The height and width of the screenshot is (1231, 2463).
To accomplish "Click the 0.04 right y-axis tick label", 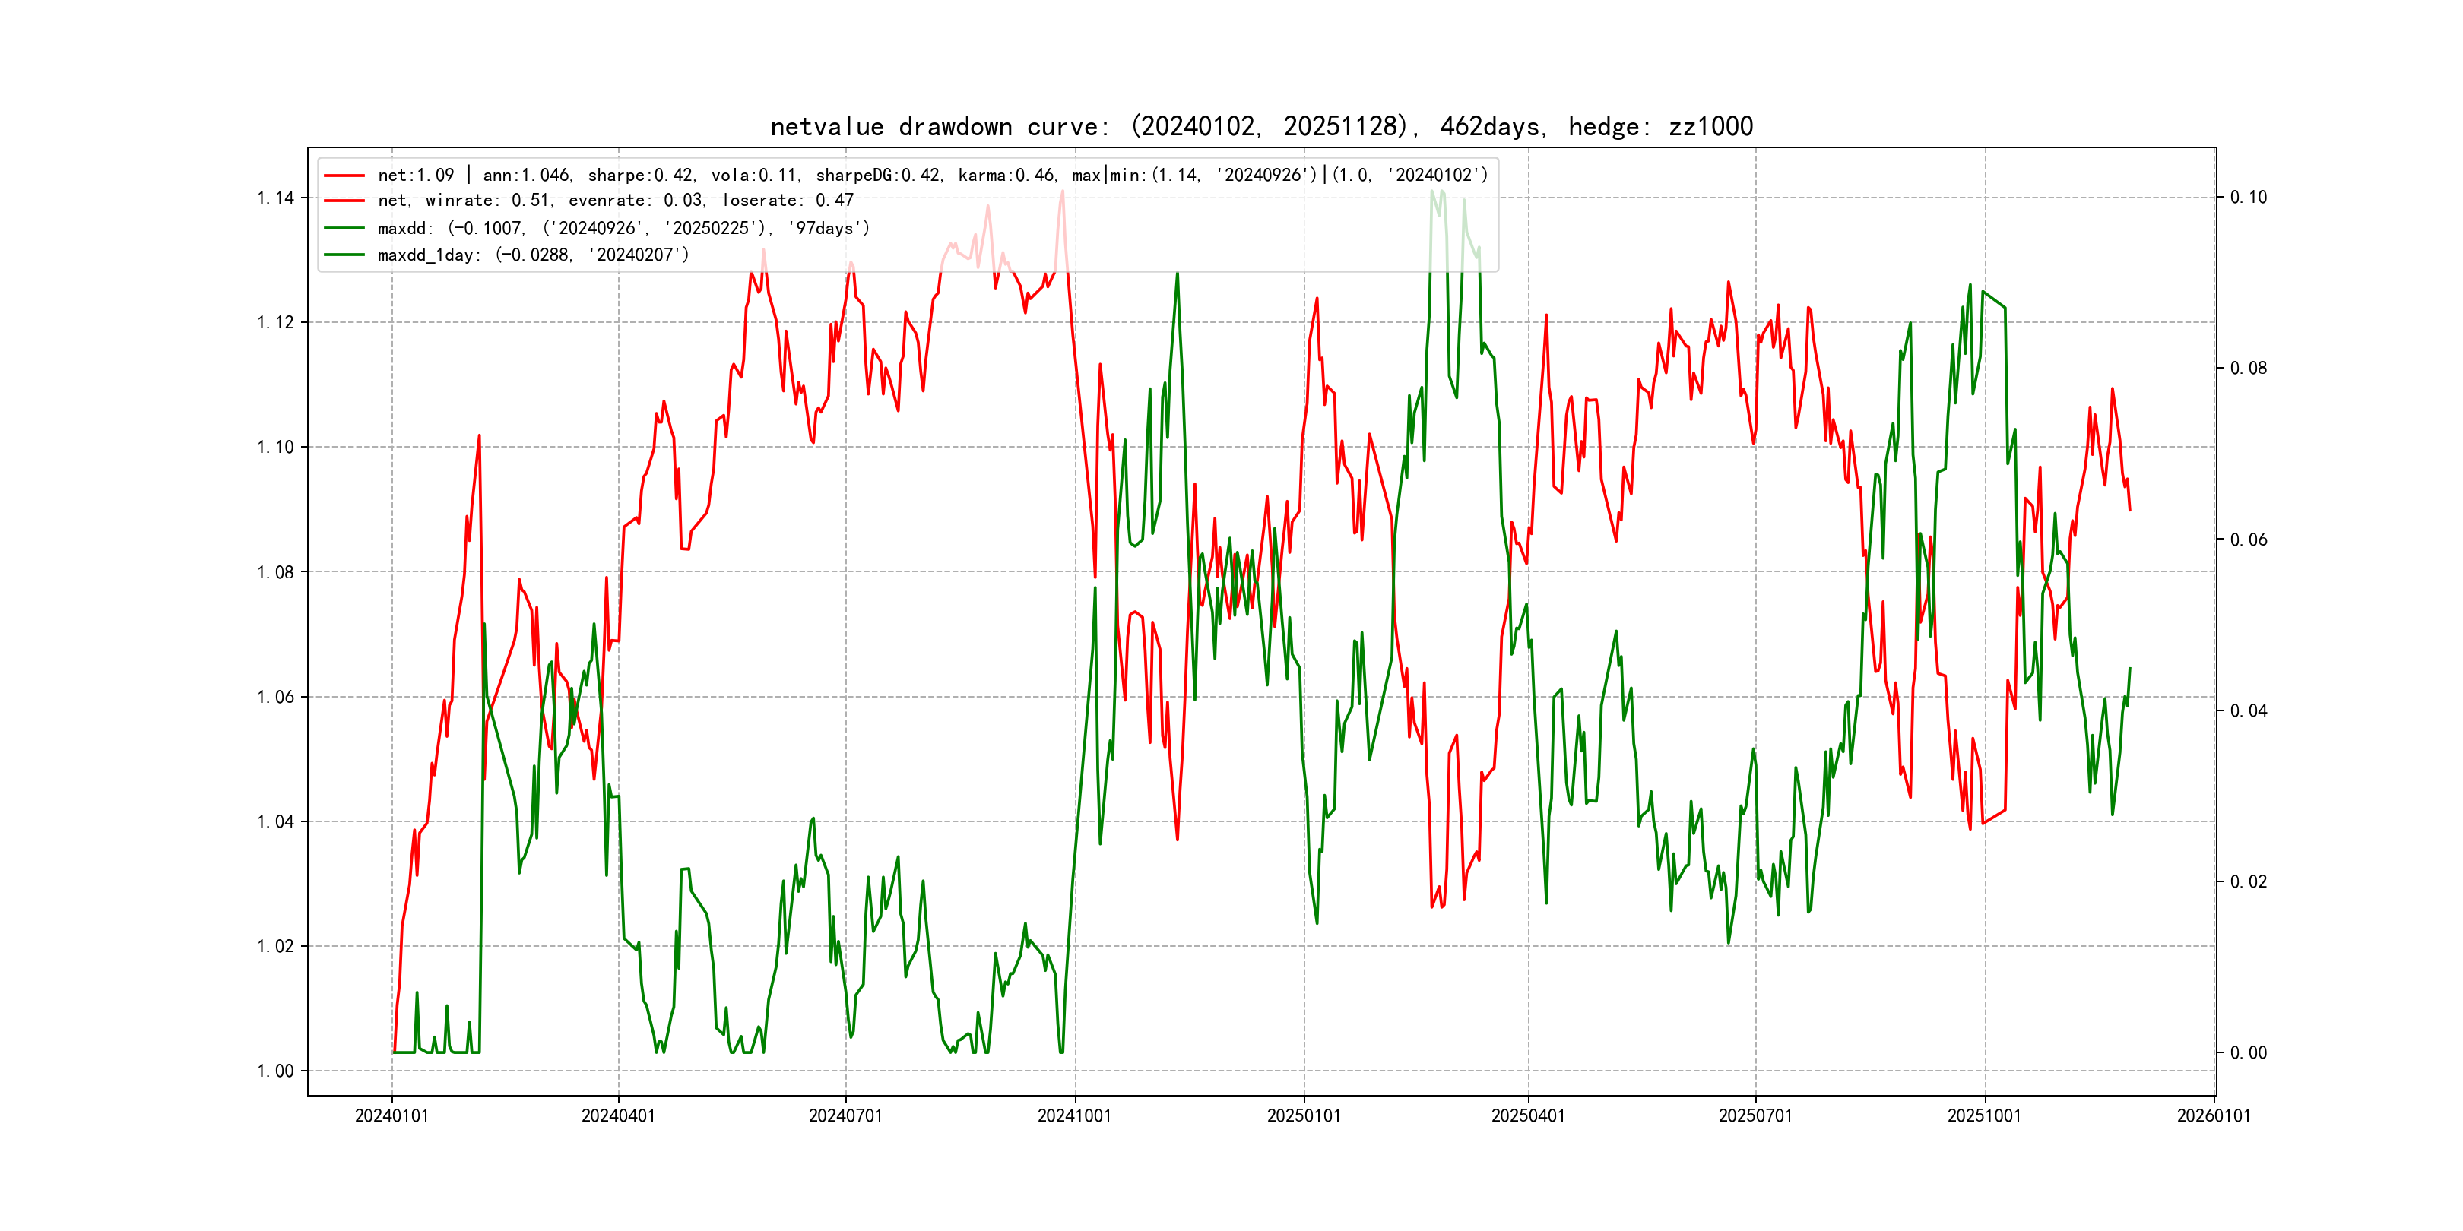I will pyautogui.click(x=2248, y=711).
